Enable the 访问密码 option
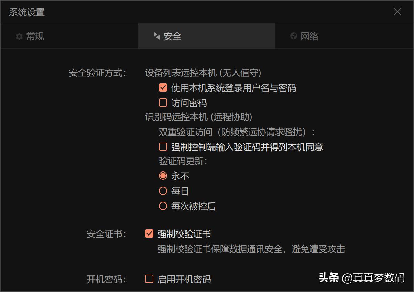The height and width of the screenshot is (292, 414). (162, 103)
